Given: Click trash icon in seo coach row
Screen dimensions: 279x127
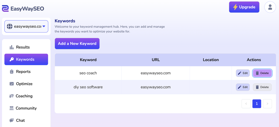Looking at the screenshot, I should [x=257, y=73].
